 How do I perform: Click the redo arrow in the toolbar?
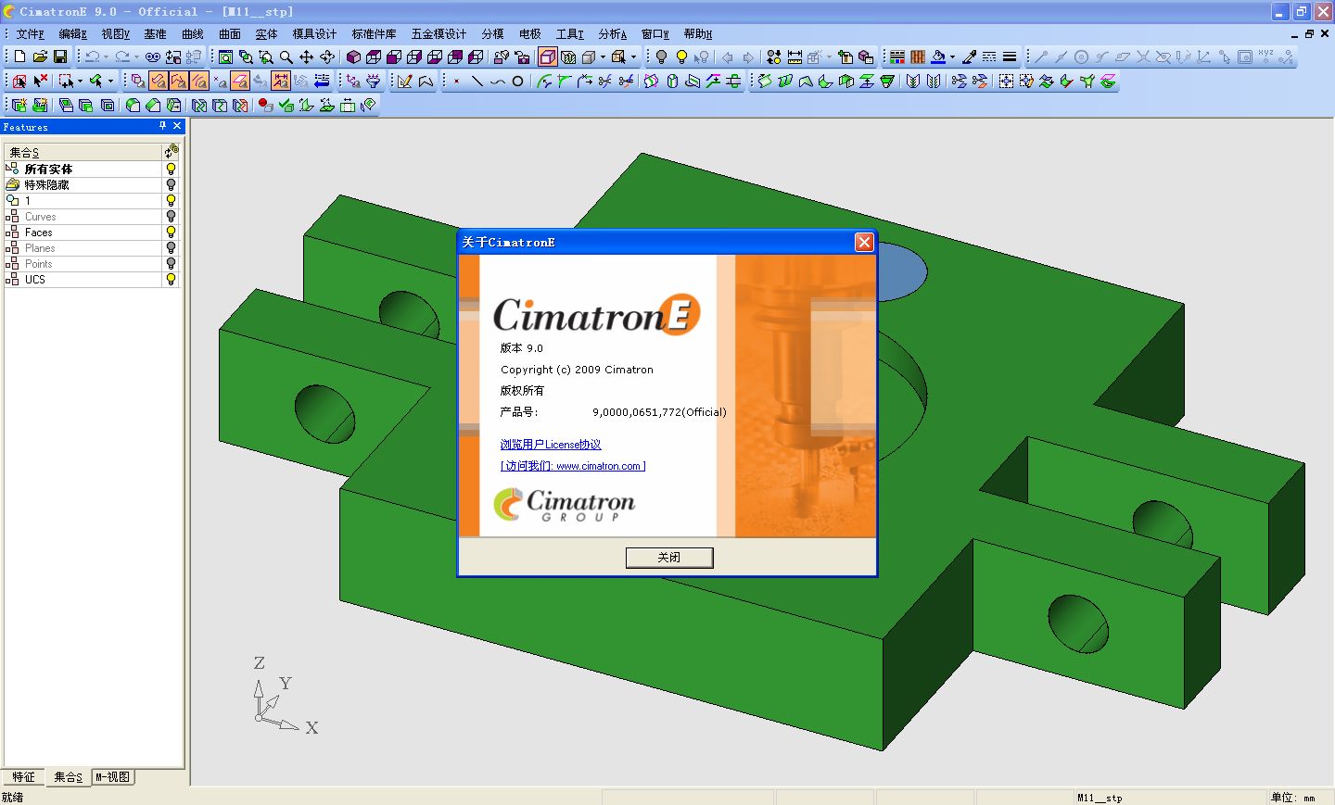[121, 57]
